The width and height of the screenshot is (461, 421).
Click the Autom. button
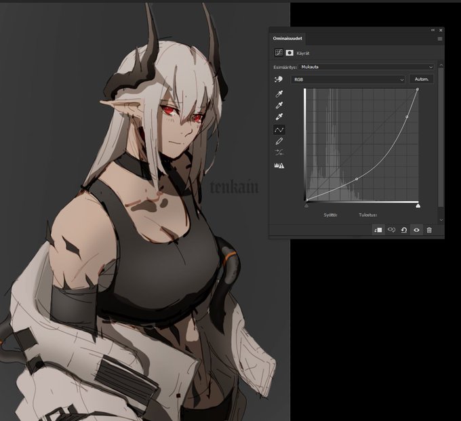422,79
